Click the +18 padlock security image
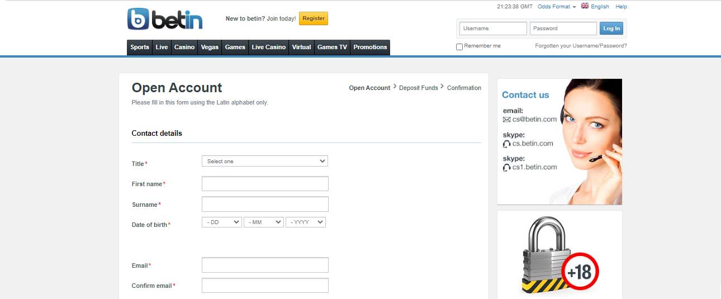This screenshot has height=299, width=721. tap(559, 256)
